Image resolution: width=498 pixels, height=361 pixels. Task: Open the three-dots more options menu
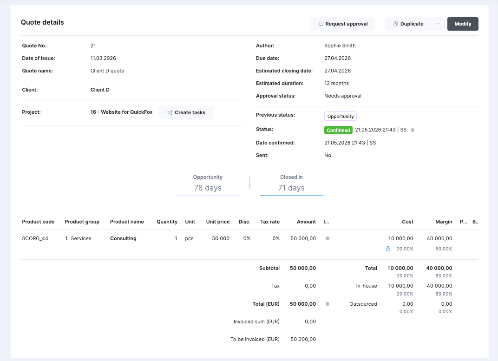pos(438,24)
